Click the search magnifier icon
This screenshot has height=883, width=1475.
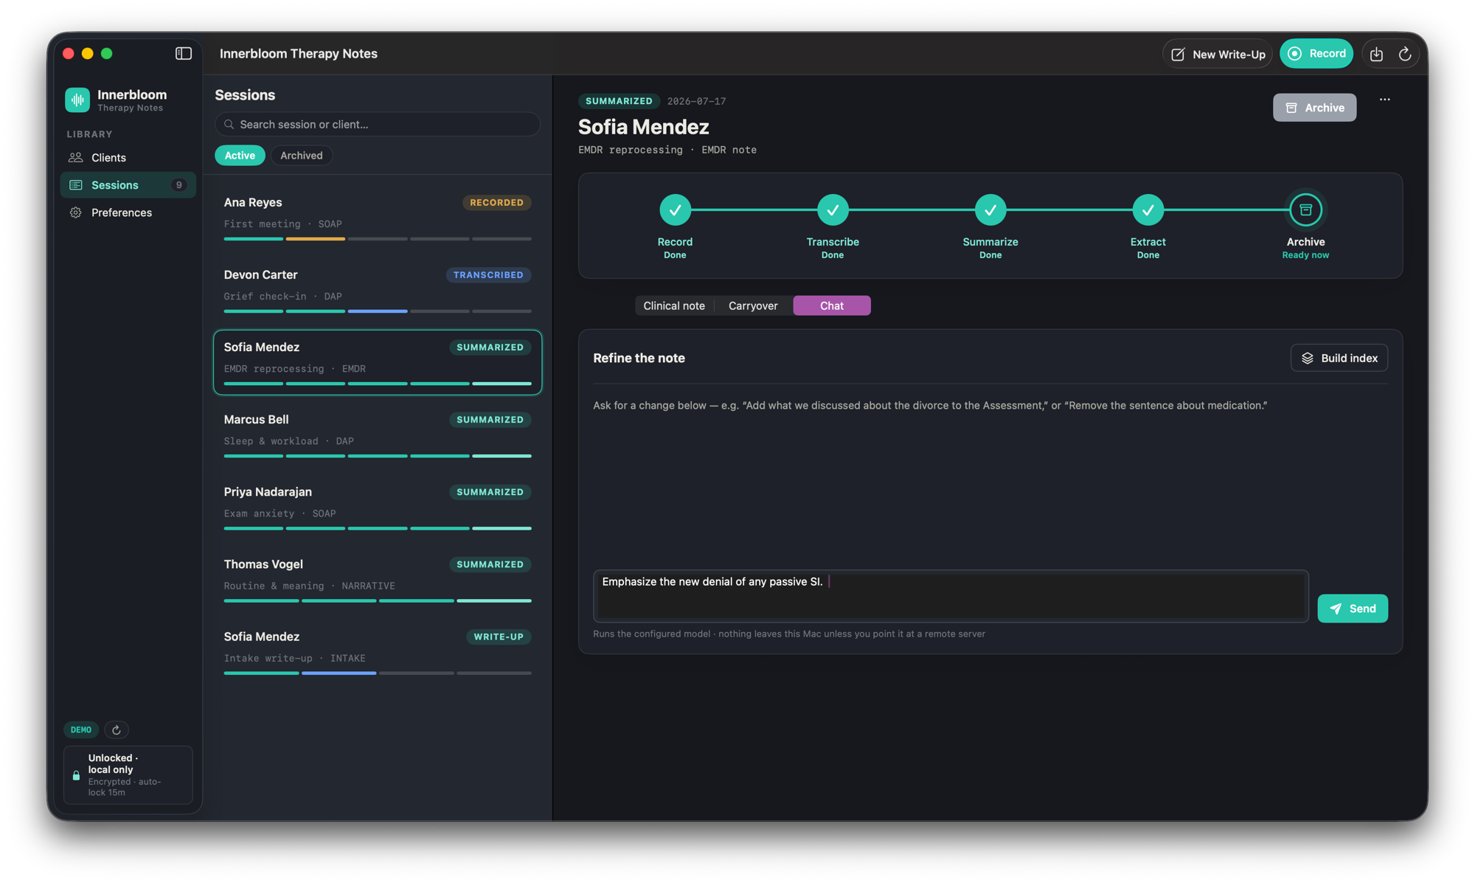coord(229,125)
